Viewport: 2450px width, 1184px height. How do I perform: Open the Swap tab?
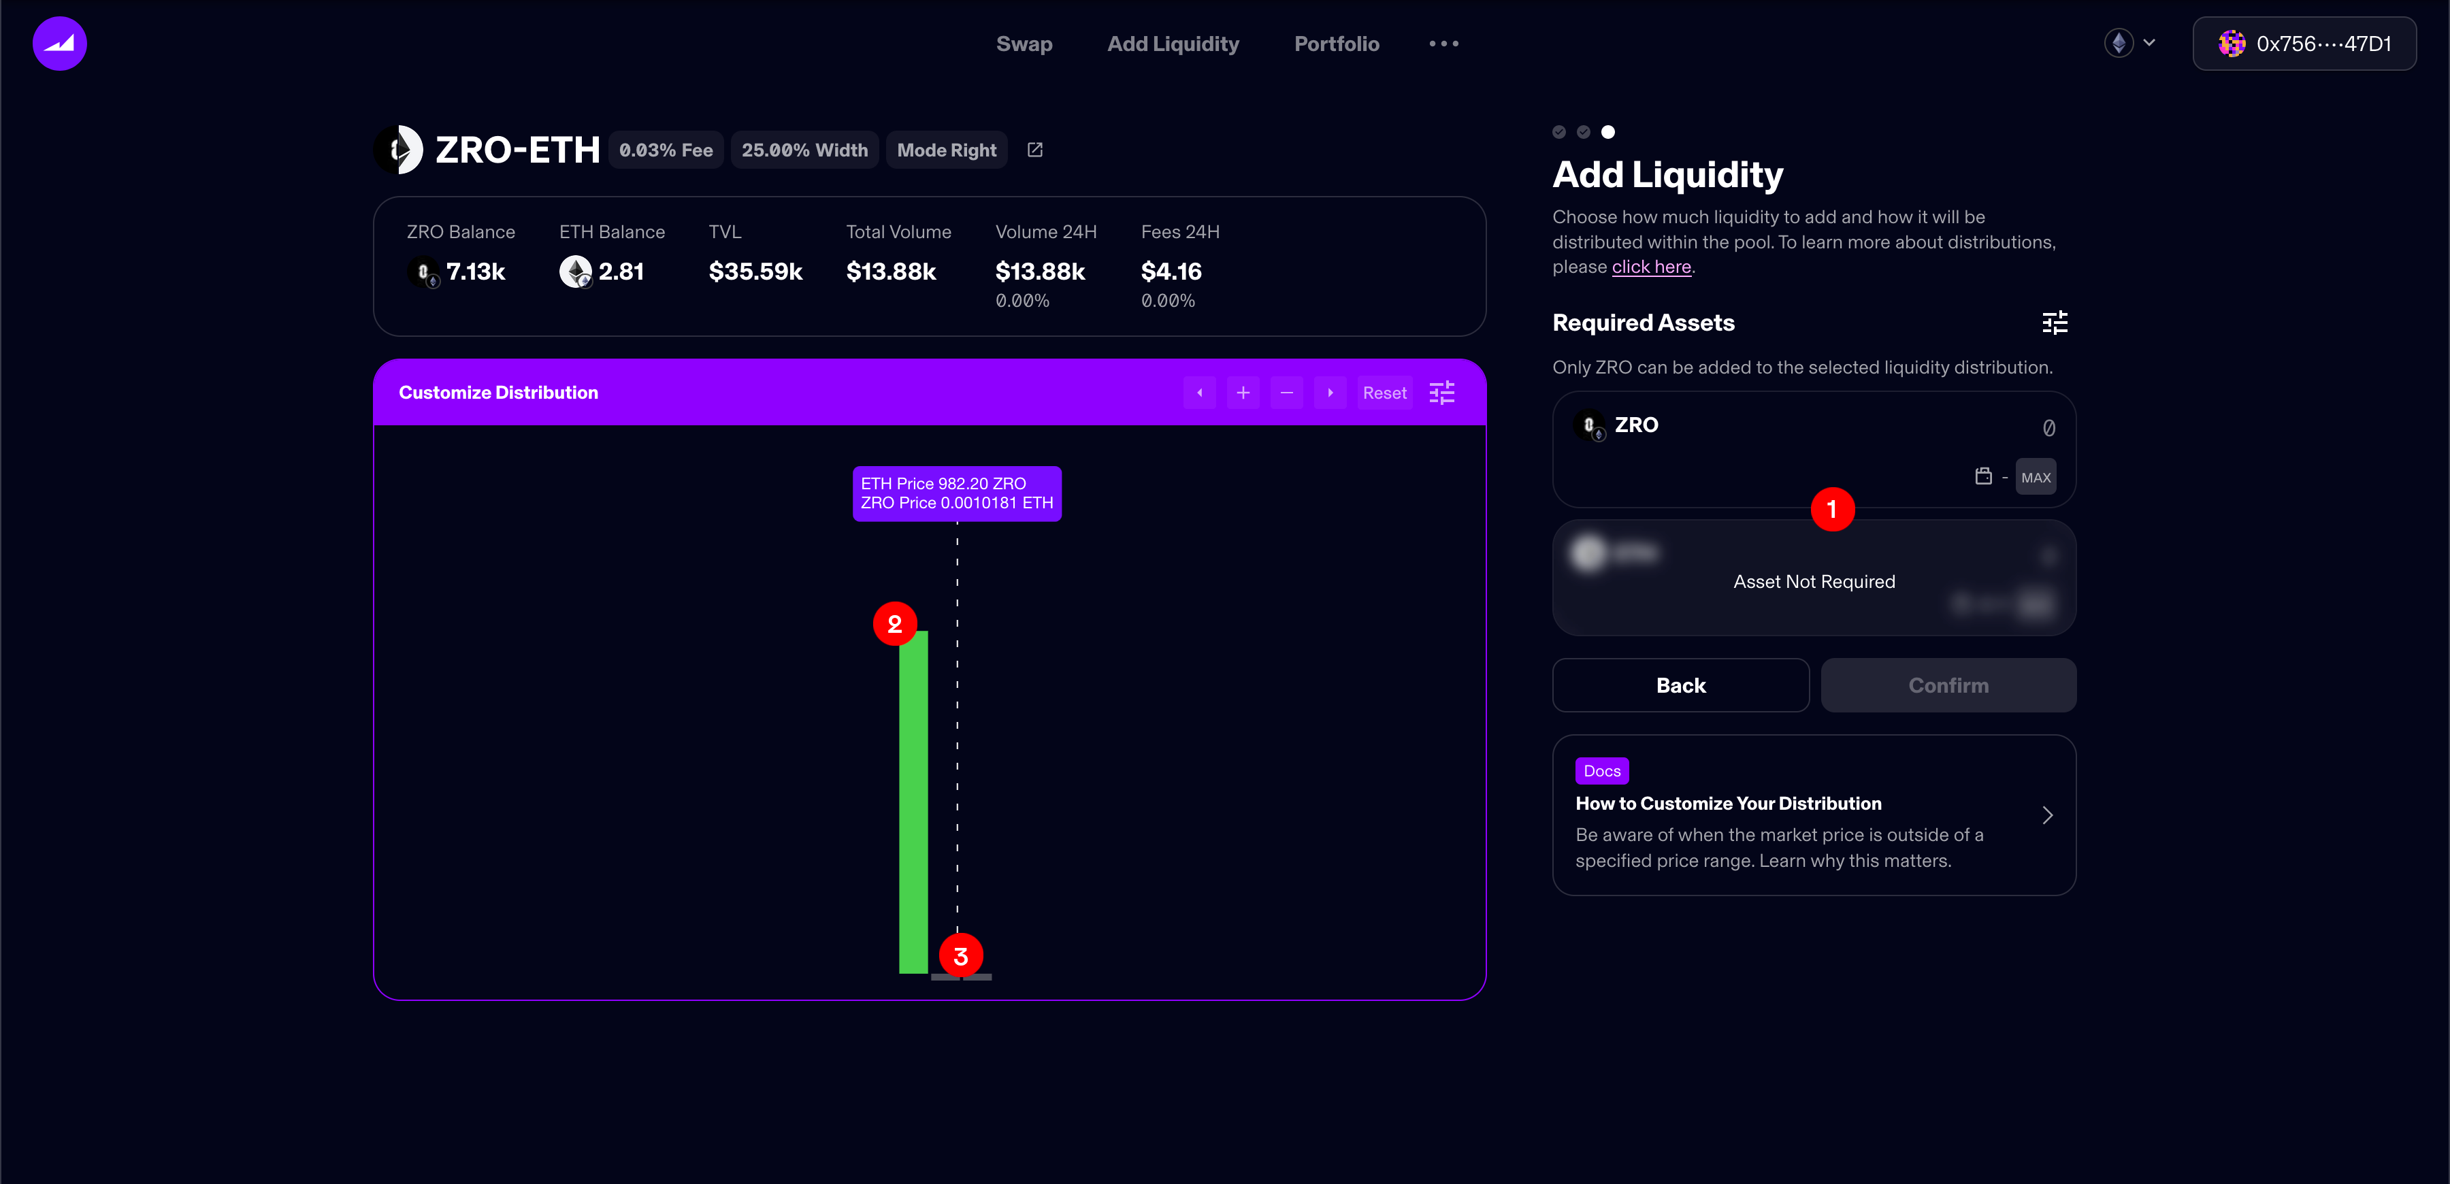pos(1024,44)
